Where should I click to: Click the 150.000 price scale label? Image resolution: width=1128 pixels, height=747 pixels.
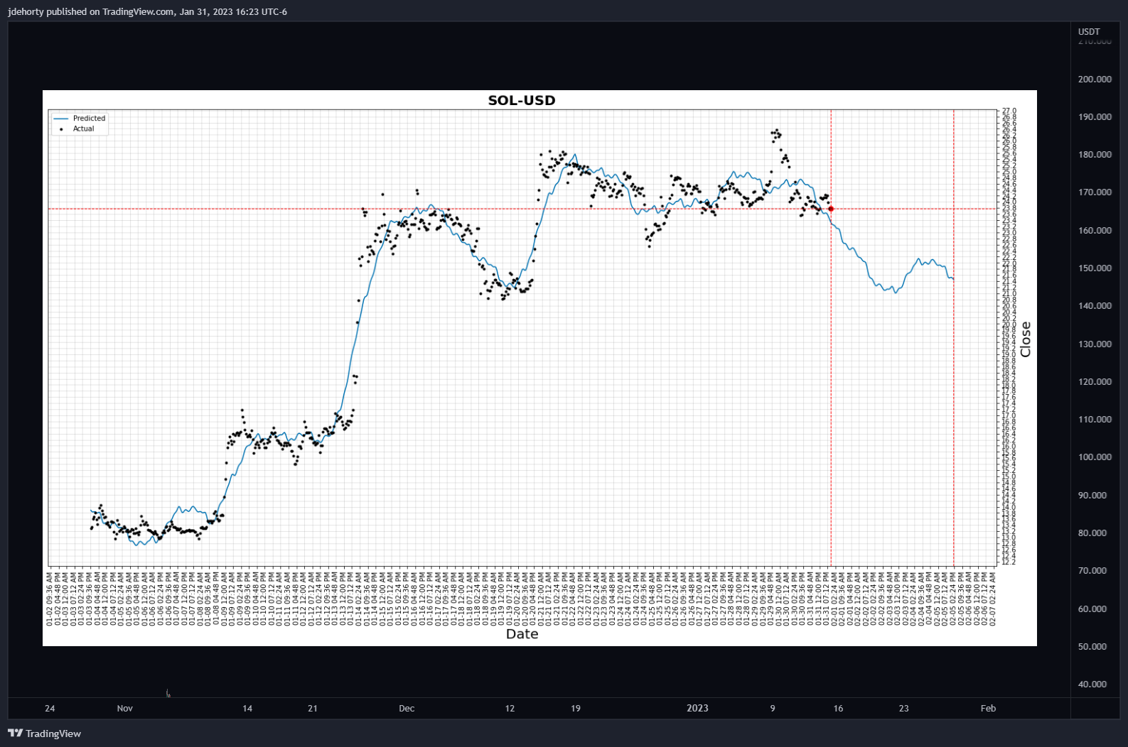(x=1095, y=268)
